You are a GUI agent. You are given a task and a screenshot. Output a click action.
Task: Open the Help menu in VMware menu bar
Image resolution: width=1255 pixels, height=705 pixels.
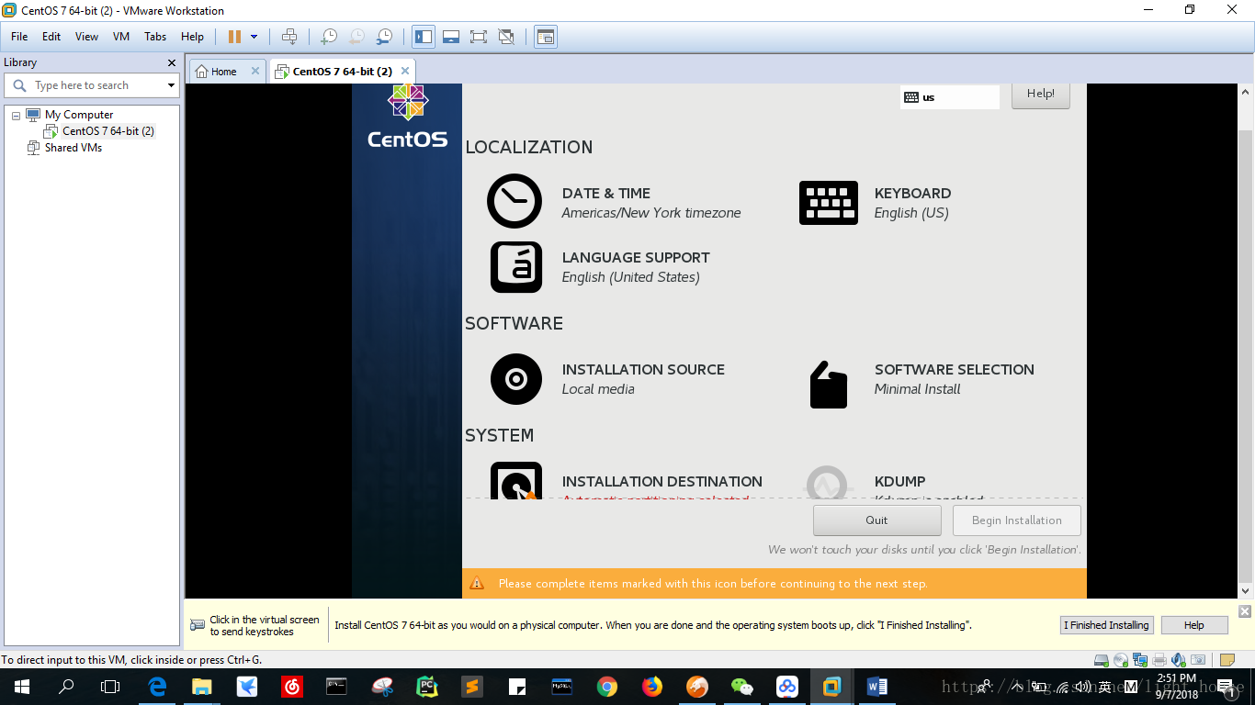pos(192,37)
